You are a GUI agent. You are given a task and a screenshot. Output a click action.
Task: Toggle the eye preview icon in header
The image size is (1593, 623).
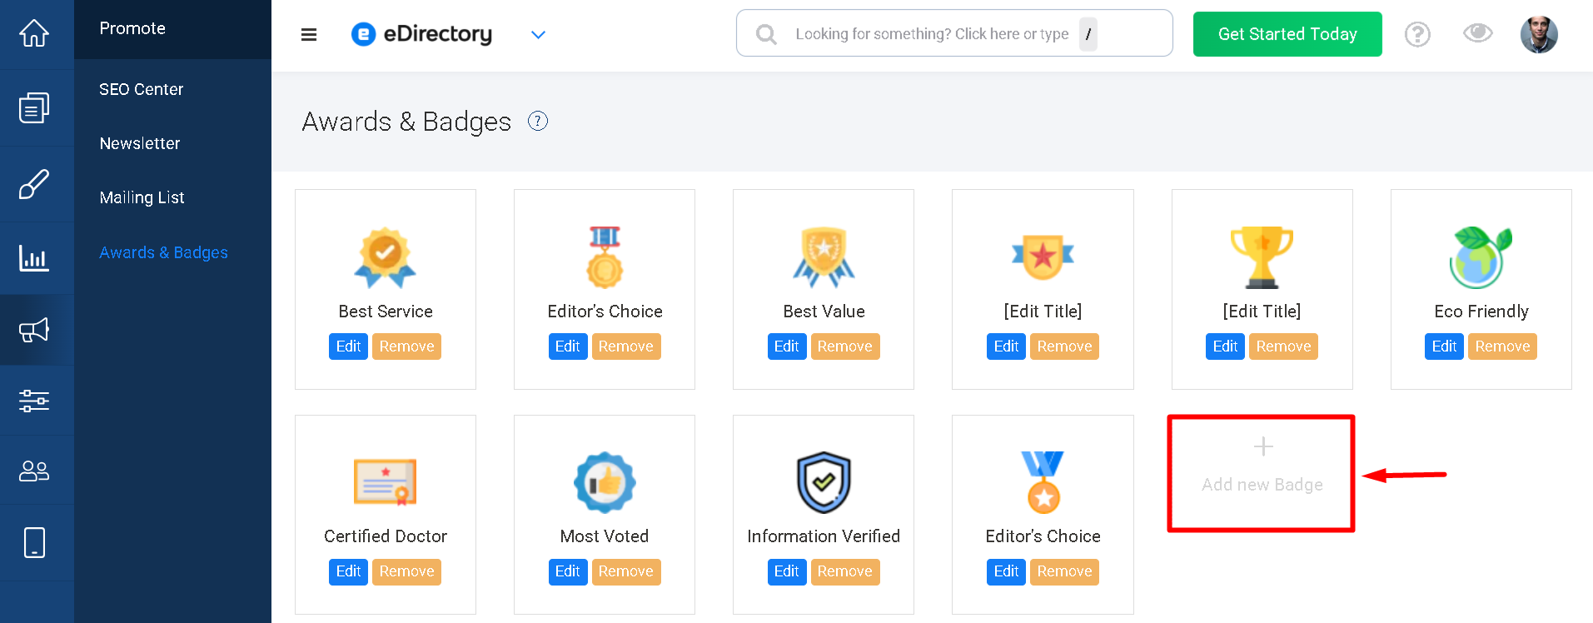pyautogui.click(x=1478, y=33)
